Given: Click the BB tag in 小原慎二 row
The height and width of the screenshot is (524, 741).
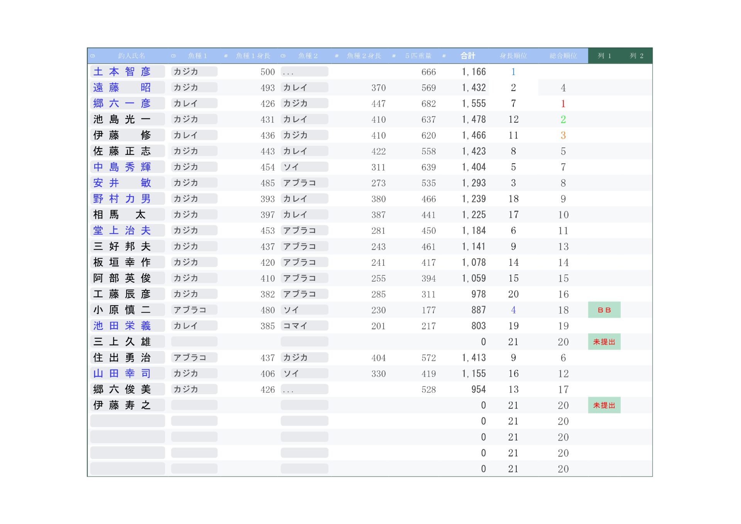Looking at the screenshot, I should click(x=604, y=310).
